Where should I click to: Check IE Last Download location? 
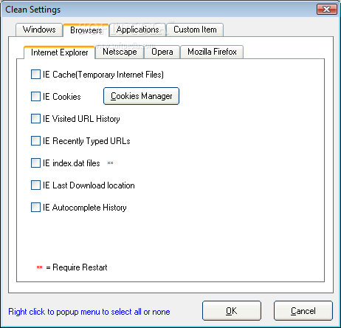[x=35, y=185]
